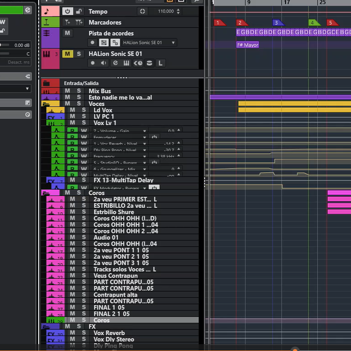The width and height of the screenshot is (351, 351).
Task: Enable record on the Pista de acordes track
Action: 93,43
